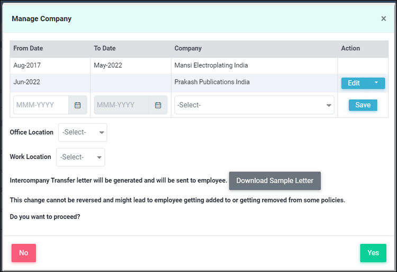
Task: Cancel with the No button
Action: point(23,253)
